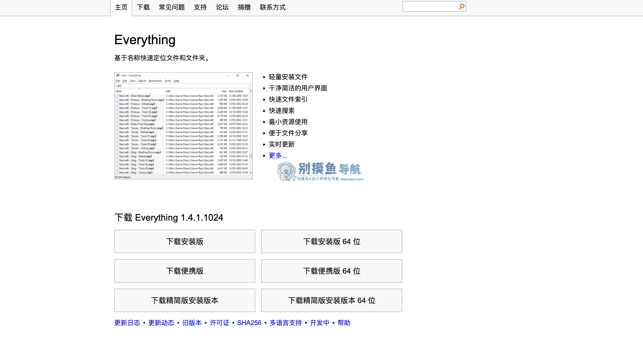Click the 下载精简版安装版本 64 位 button
643x345 pixels.
click(x=332, y=300)
